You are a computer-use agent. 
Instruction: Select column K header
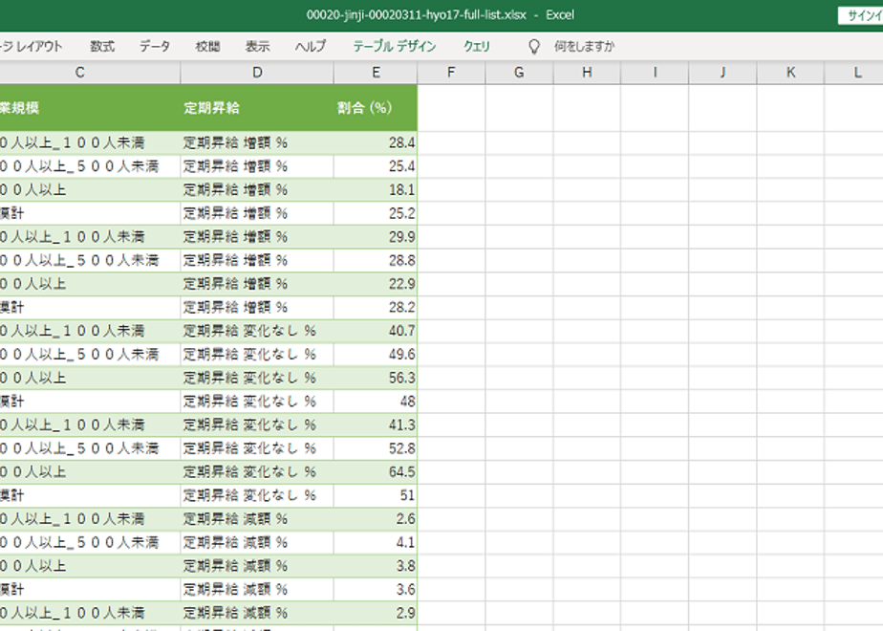click(x=790, y=73)
